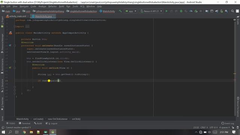Click the MainActivity class breadcrumb in the navigation bar
This screenshot has height=135, width=240.
(107, 11)
